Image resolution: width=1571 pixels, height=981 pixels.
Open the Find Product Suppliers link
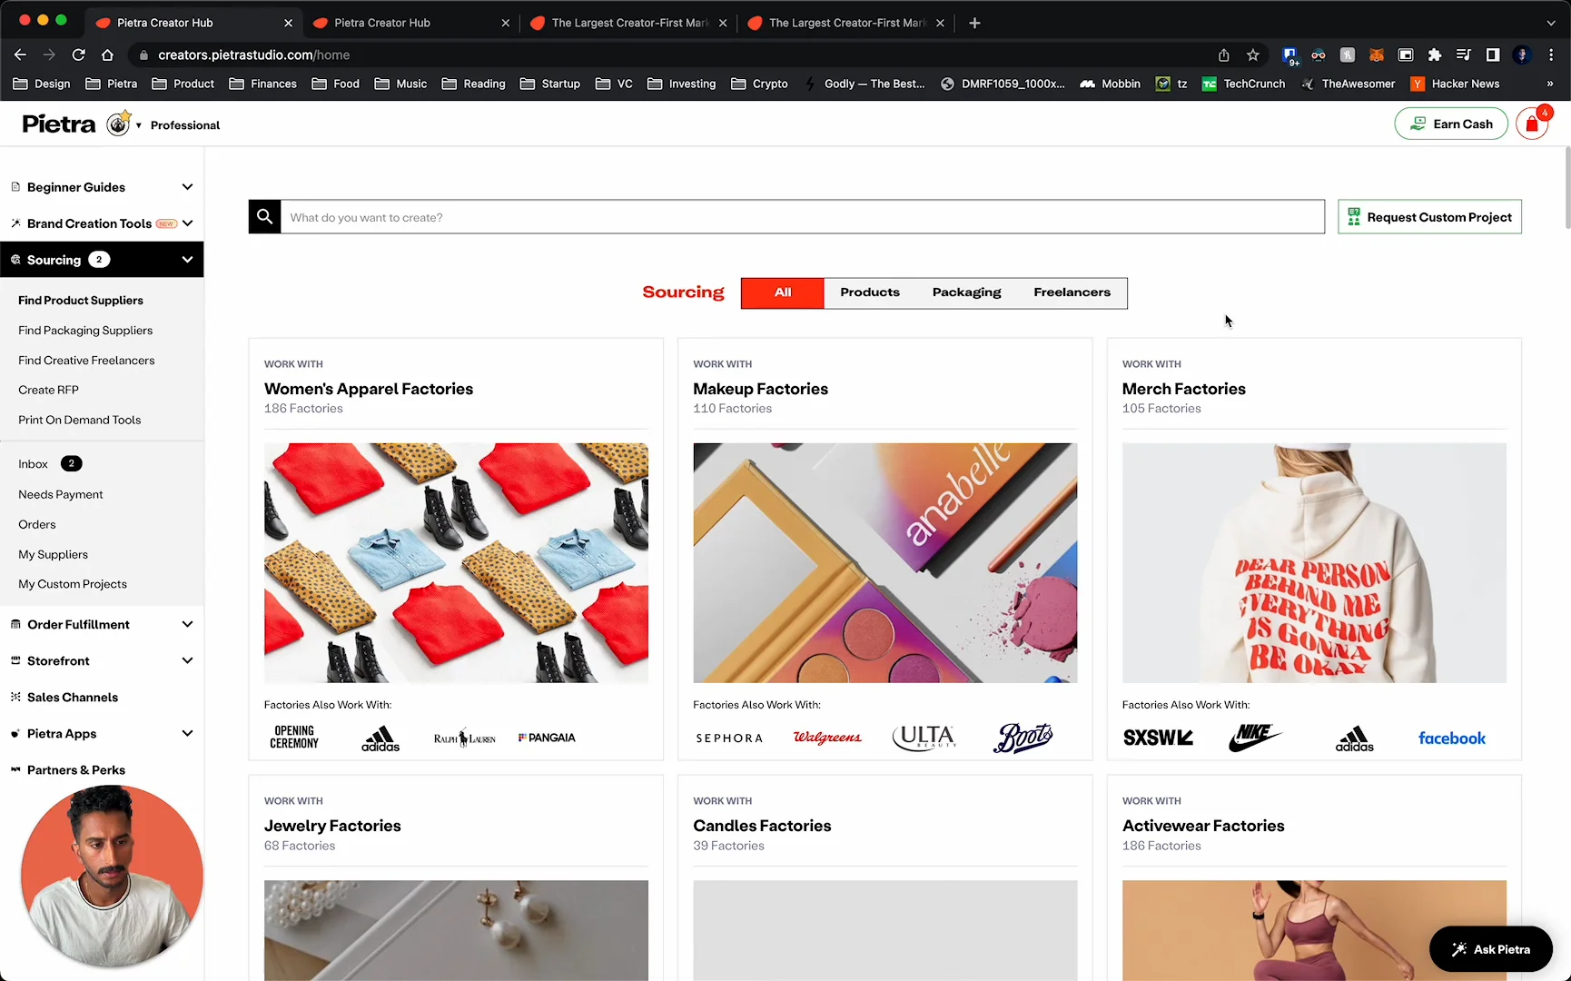[81, 300]
